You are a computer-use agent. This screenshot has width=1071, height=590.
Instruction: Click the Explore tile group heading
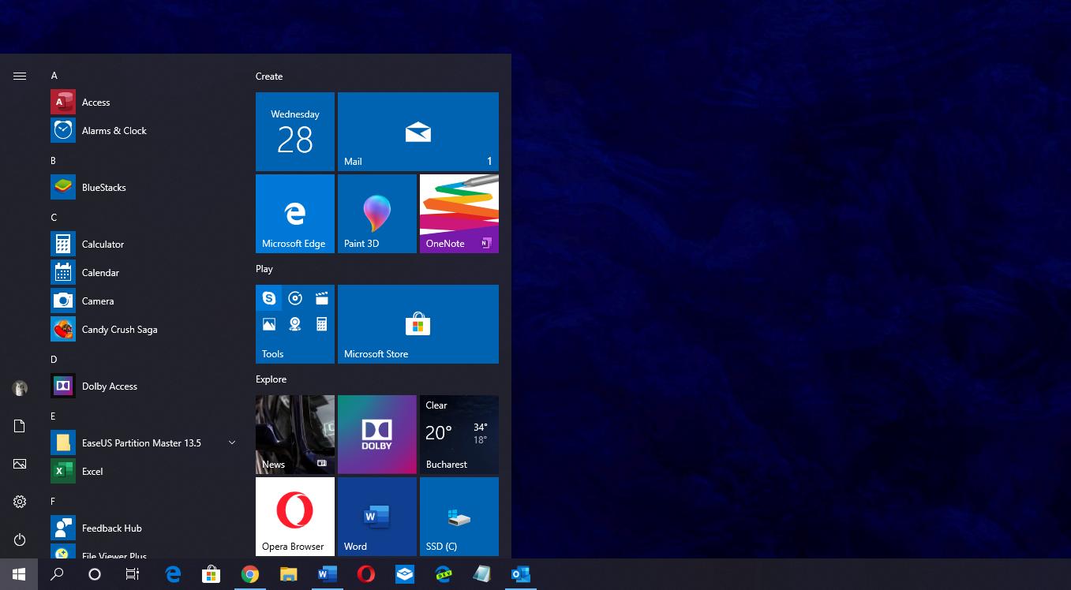[x=271, y=379]
